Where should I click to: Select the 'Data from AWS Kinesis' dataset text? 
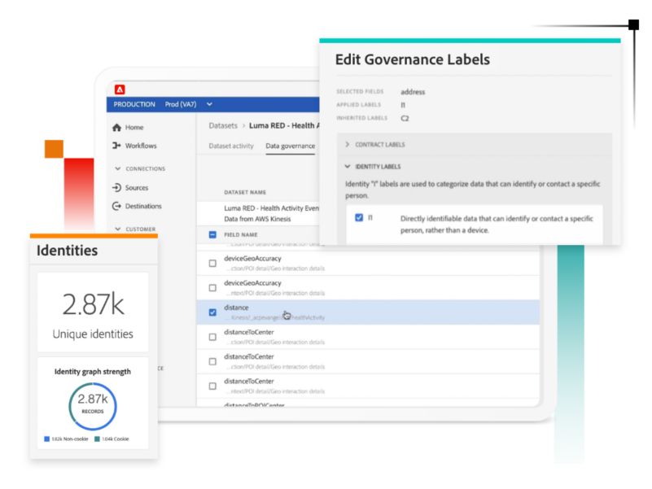coord(257,219)
